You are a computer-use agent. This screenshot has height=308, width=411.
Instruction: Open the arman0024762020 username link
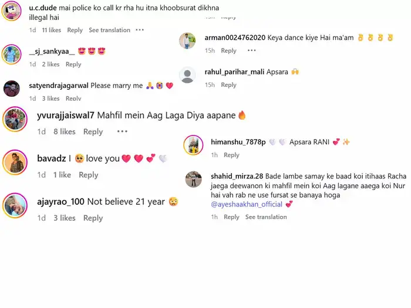coord(235,38)
